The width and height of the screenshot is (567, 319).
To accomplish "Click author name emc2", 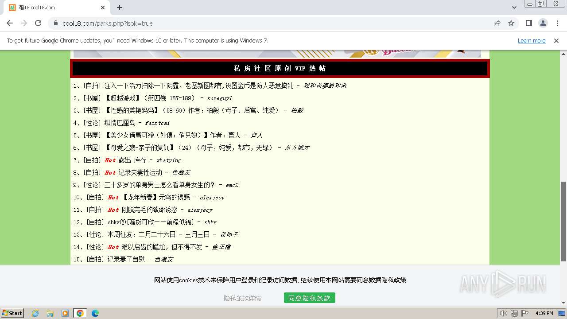I will click(x=232, y=185).
